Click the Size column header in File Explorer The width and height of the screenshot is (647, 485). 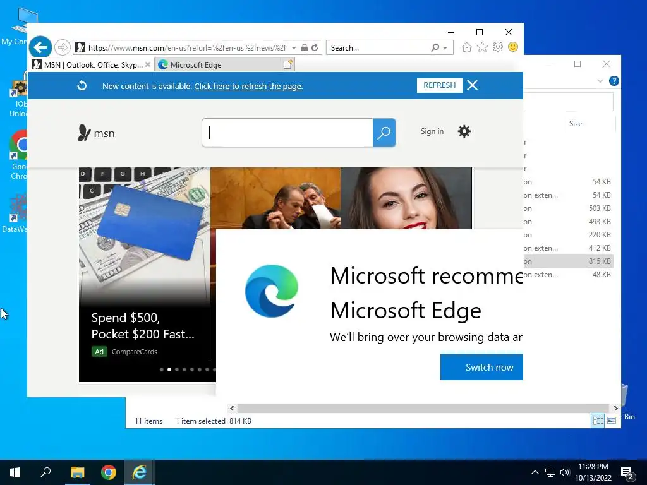pyautogui.click(x=576, y=124)
